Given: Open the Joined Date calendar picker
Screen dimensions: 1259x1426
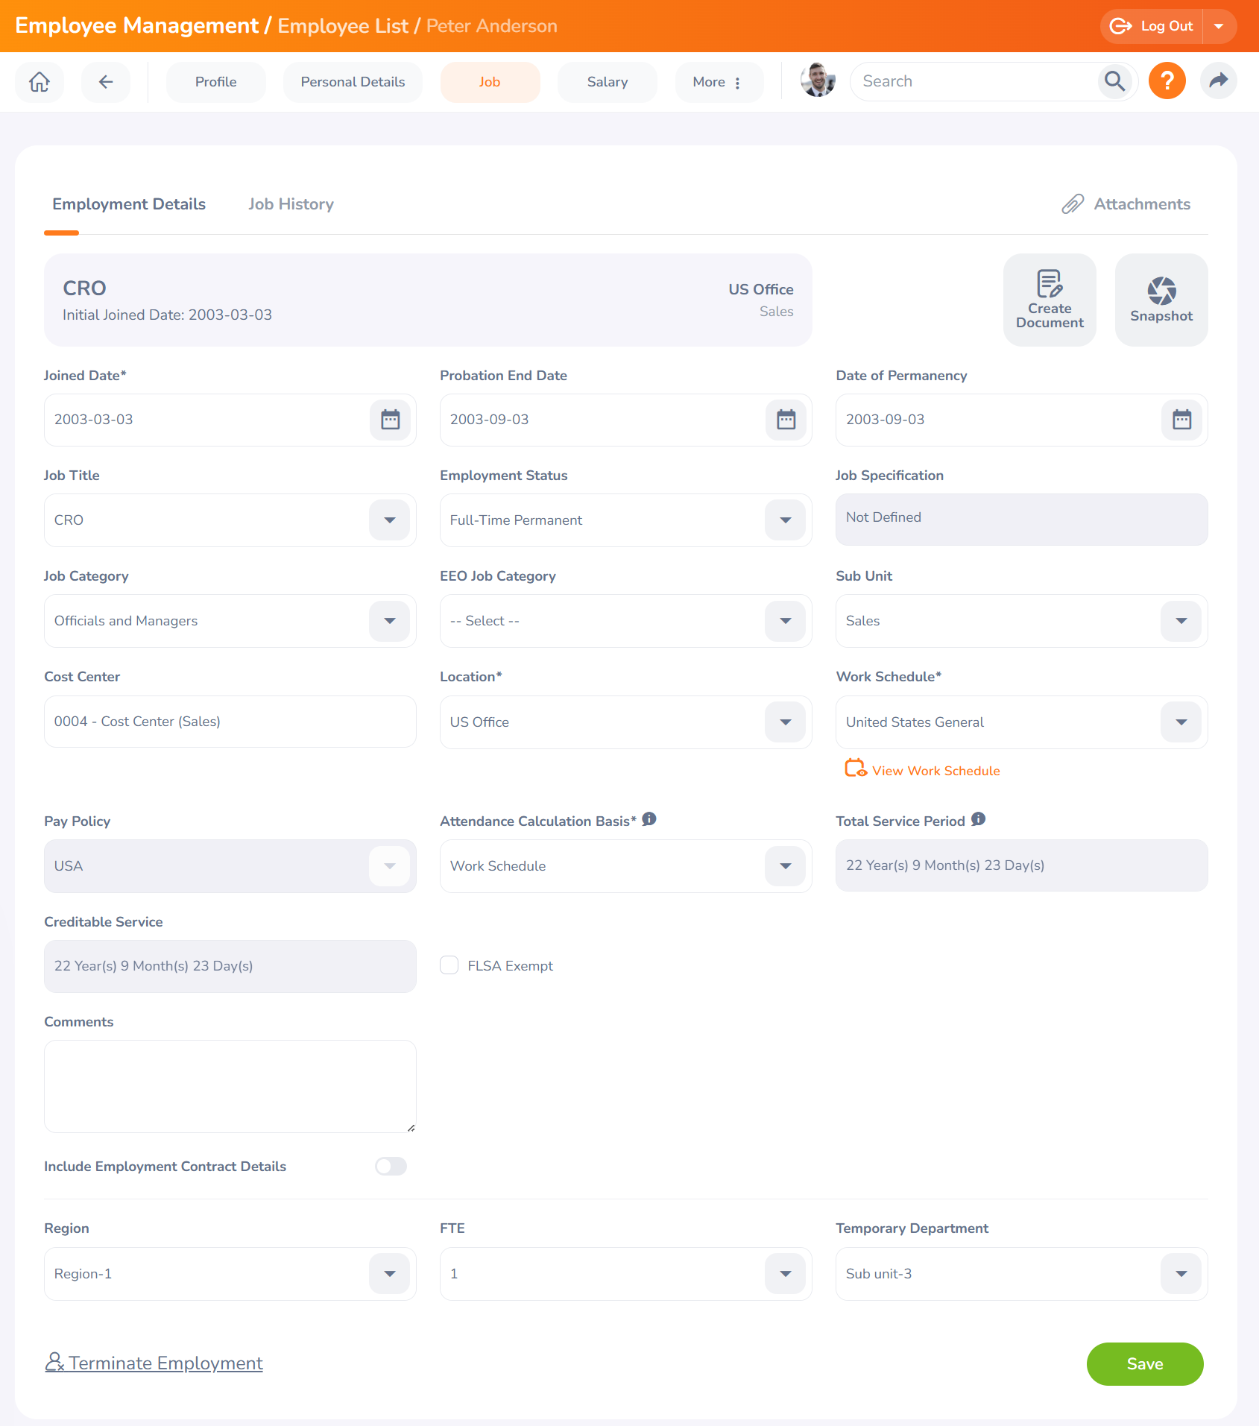Looking at the screenshot, I should (x=390, y=420).
